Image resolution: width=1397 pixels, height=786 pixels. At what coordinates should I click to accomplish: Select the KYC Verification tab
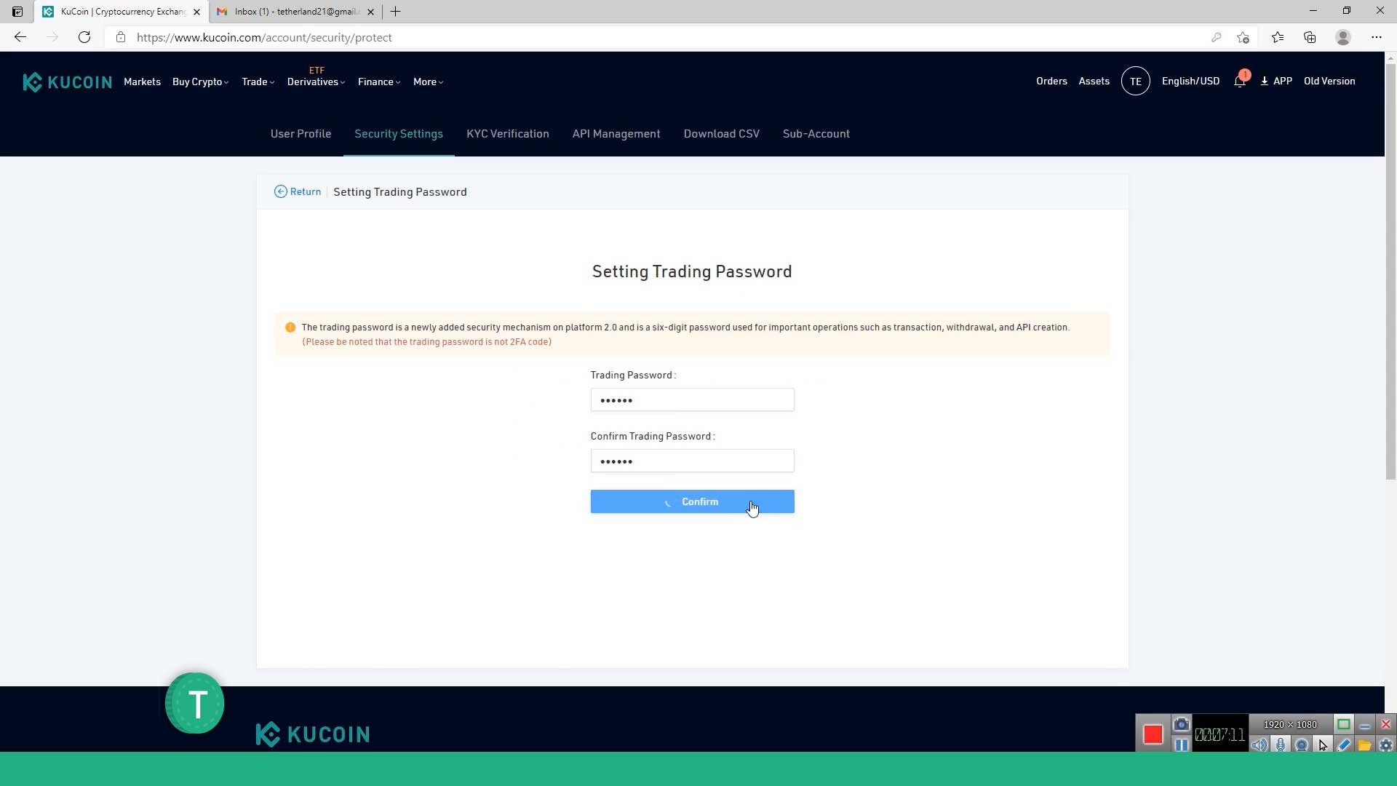508,133
